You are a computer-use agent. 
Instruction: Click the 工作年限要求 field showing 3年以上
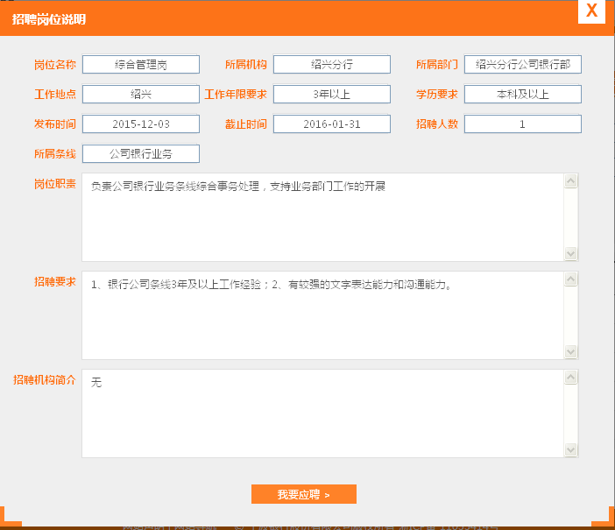[x=331, y=95]
